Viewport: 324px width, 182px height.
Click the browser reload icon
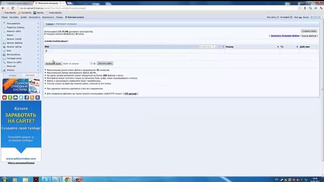point(13,8)
